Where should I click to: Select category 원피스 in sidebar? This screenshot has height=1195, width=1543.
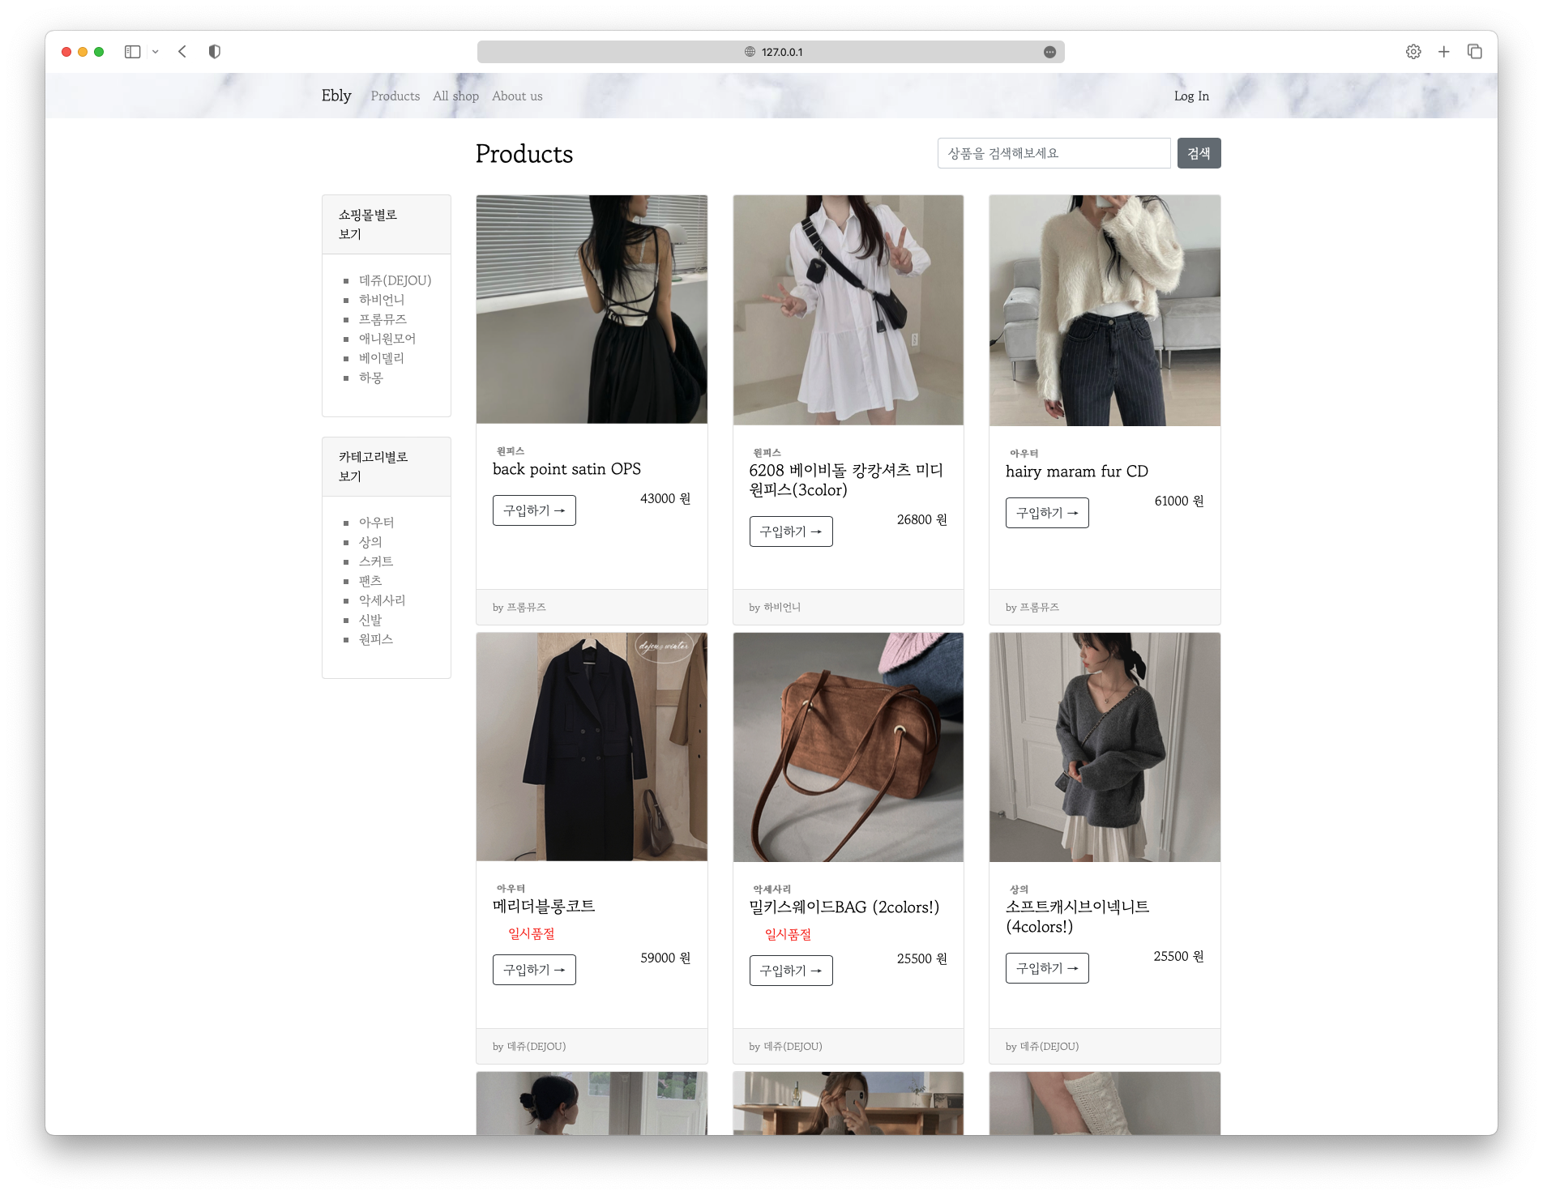[376, 639]
